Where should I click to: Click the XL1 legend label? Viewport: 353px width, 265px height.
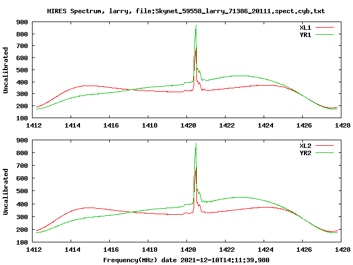[x=305, y=28]
